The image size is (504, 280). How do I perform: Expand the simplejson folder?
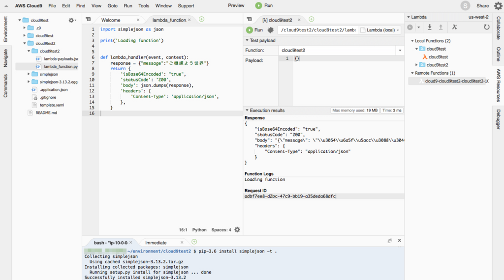coord(28,74)
